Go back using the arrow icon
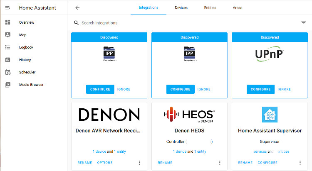The image size is (312, 171). 77,8
